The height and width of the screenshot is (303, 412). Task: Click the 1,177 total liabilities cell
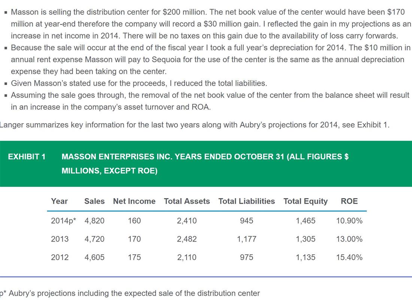(x=246, y=239)
